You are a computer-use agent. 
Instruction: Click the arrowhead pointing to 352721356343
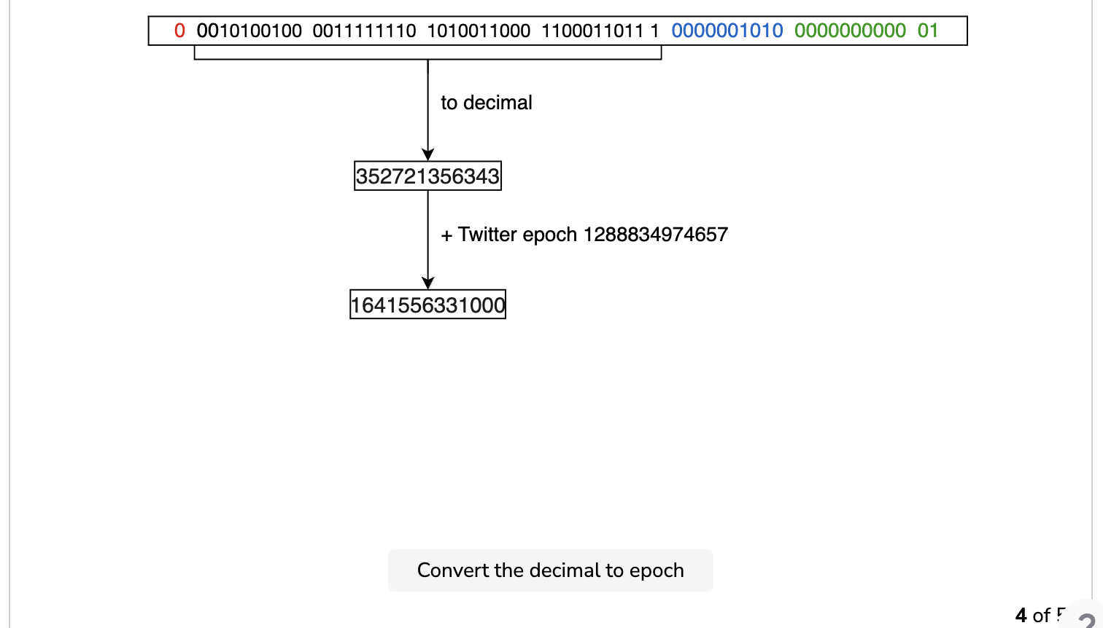point(427,154)
